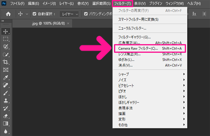Choose フィルターギャラリー(G)... entry
This screenshot has height=136, width=210.
coord(150,37)
